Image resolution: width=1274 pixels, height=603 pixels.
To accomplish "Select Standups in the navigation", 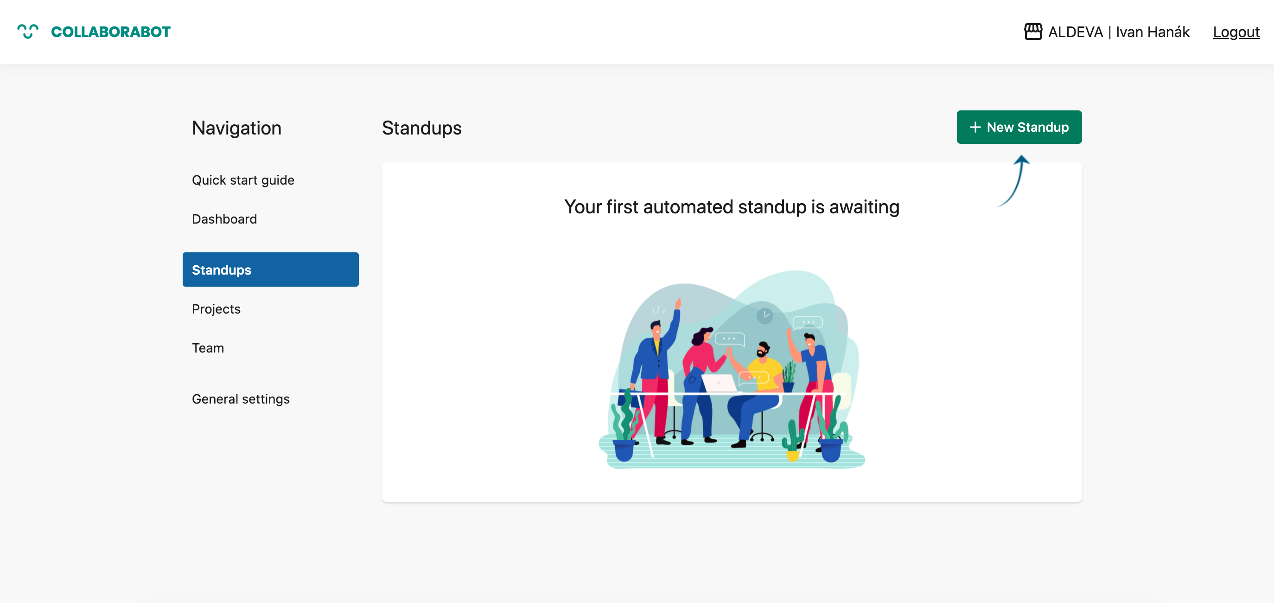I will pos(271,269).
